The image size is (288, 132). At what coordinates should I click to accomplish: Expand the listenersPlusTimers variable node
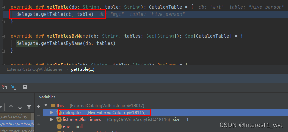[52, 120]
